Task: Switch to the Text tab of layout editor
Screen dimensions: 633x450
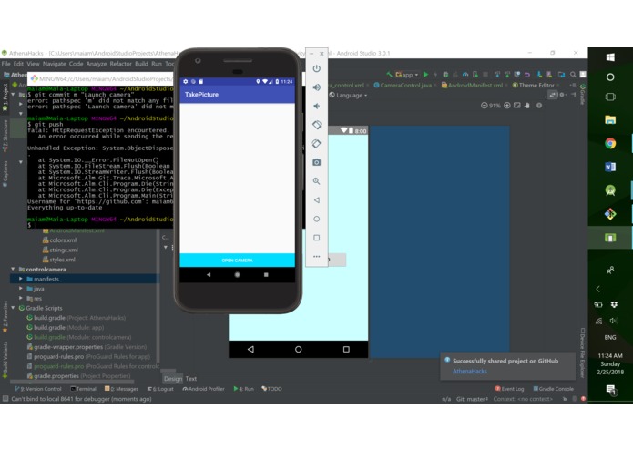Action: (x=191, y=379)
